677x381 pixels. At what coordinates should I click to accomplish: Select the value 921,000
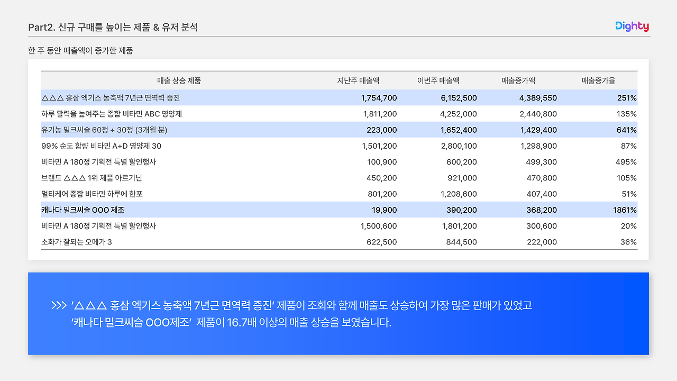[462, 178]
